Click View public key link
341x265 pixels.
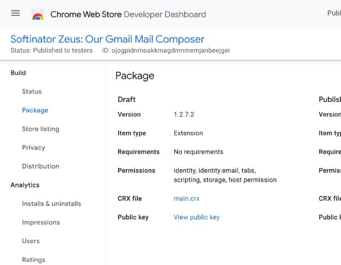[197, 217]
